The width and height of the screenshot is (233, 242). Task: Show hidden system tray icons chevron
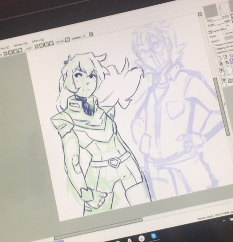(224, 221)
